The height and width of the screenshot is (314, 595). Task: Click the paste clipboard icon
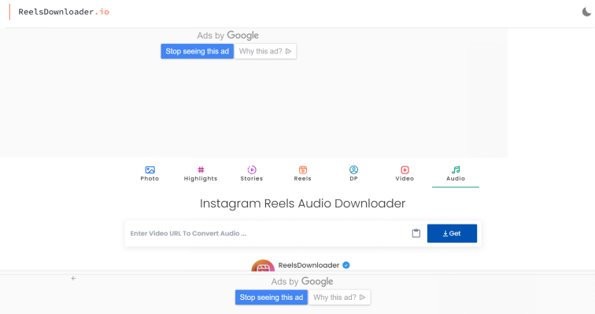pyautogui.click(x=416, y=233)
